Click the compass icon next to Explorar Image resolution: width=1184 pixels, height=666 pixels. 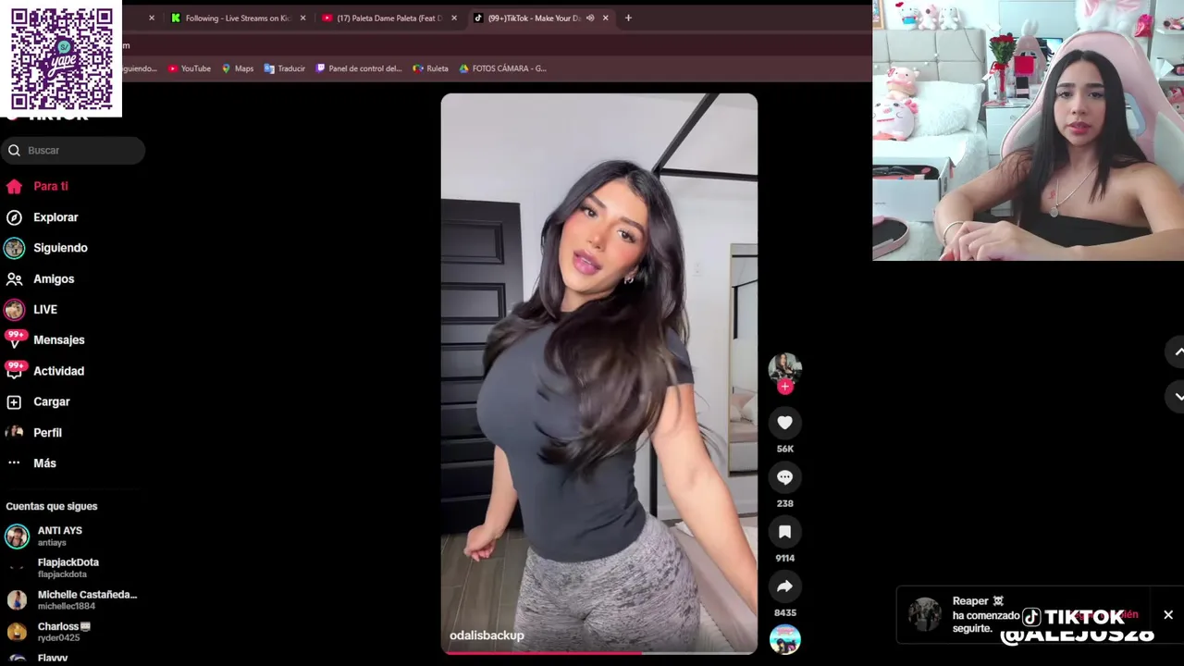coord(14,217)
